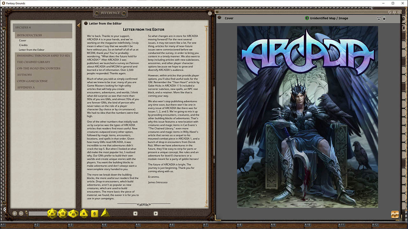Open the Credits page
The height and width of the screenshot is (229, 408).
point(23,45)
